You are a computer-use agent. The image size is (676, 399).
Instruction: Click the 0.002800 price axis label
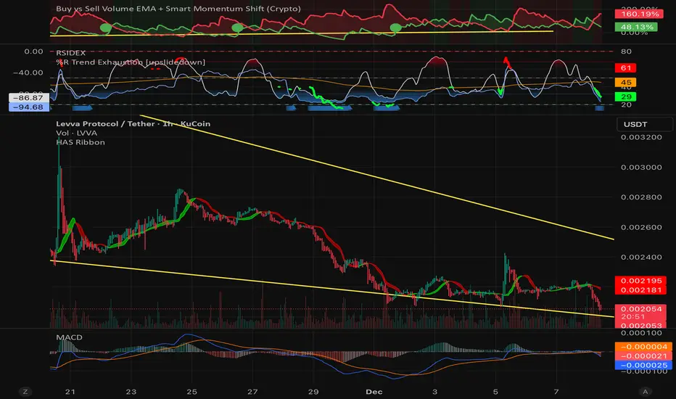tap(641, 197)
